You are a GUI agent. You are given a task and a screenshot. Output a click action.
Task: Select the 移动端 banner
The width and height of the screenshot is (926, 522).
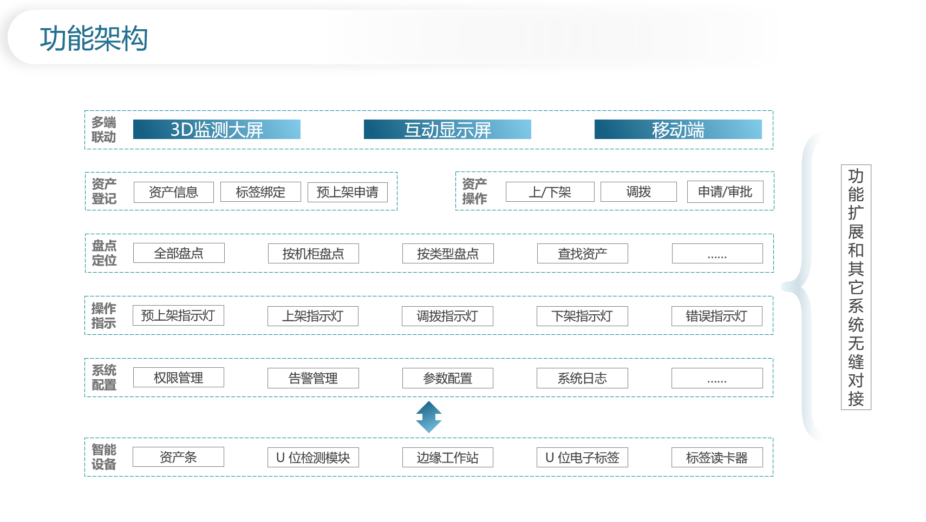678,130
